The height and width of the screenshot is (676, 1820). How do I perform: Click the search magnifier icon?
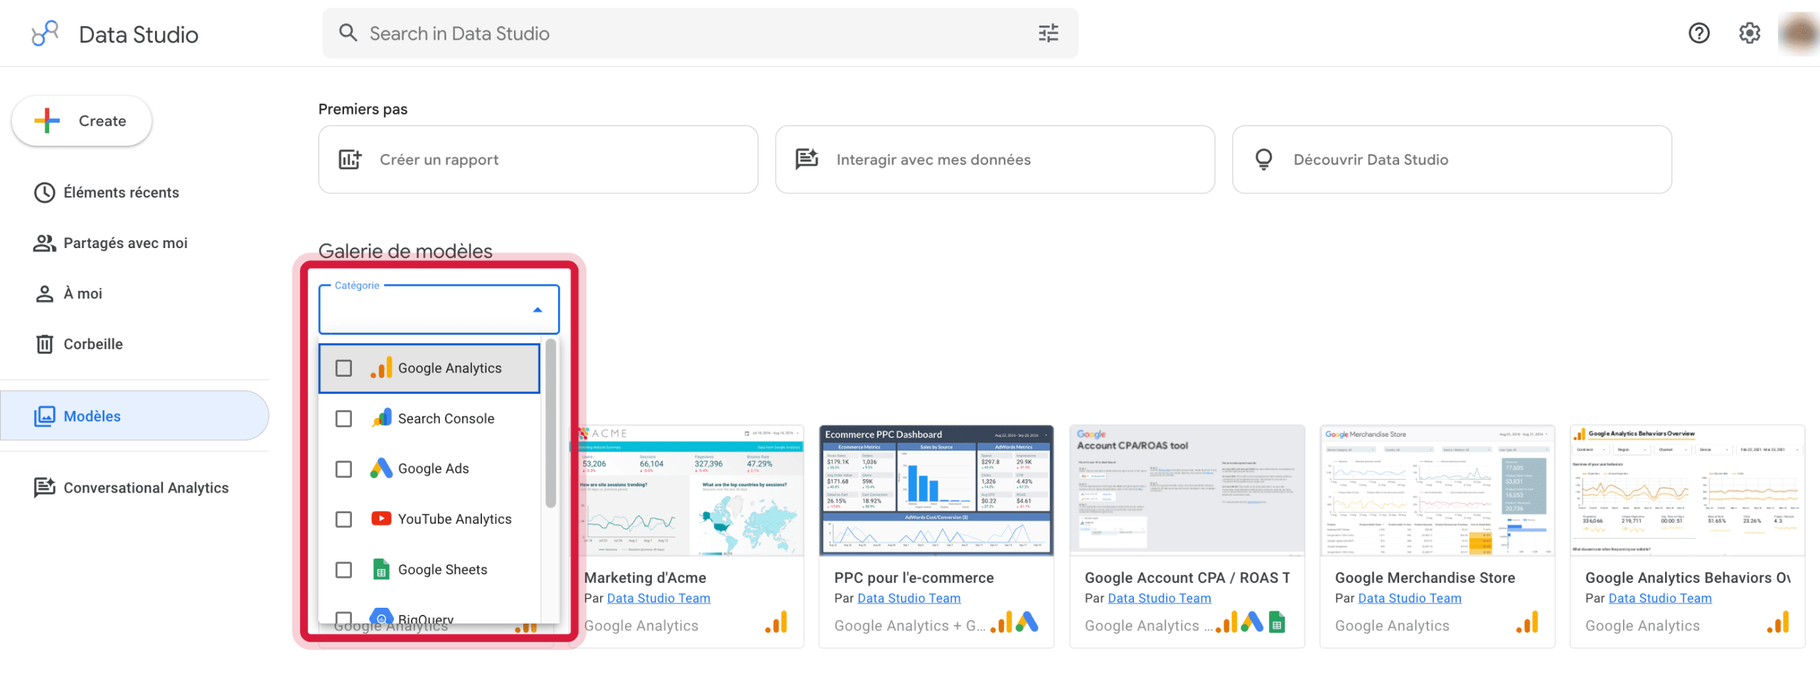pyautogui.click(x=348, y=33)
